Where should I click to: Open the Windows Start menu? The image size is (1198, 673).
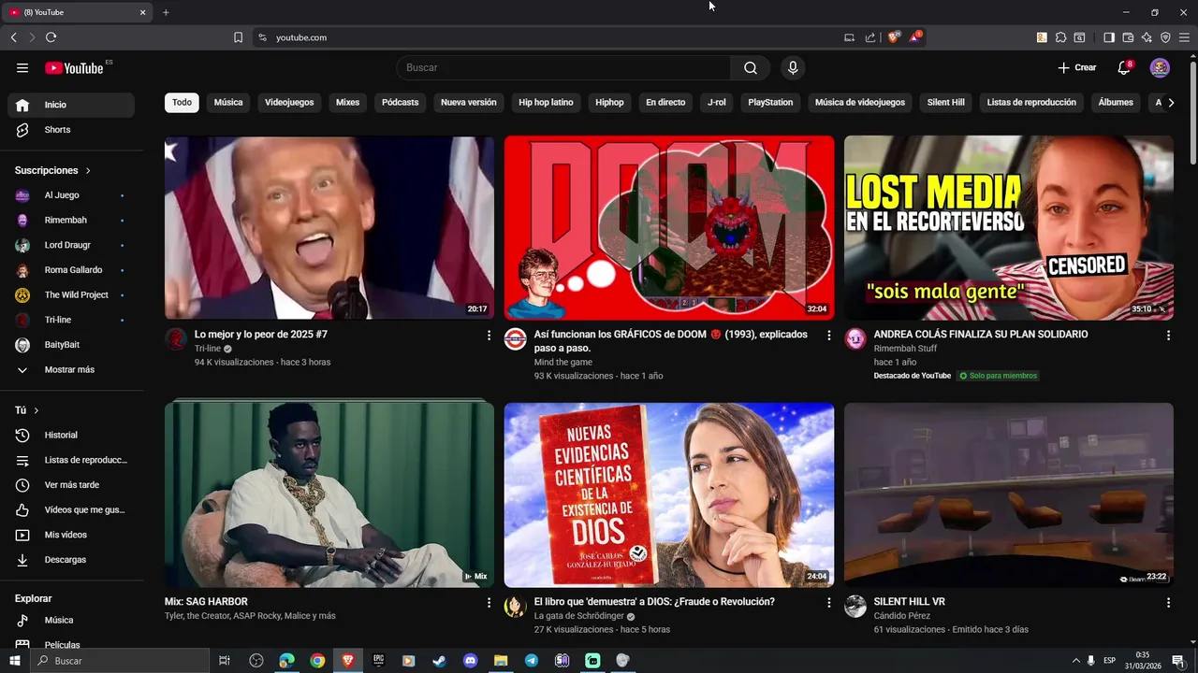click(x=14, y=661)
